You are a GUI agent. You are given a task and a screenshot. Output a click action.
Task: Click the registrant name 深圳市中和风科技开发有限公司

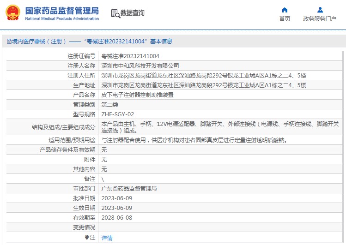pos(140,66)
